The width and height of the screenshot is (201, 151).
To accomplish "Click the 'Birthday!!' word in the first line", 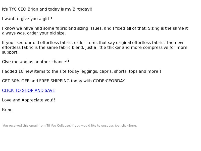I will (x=82, y=9).
